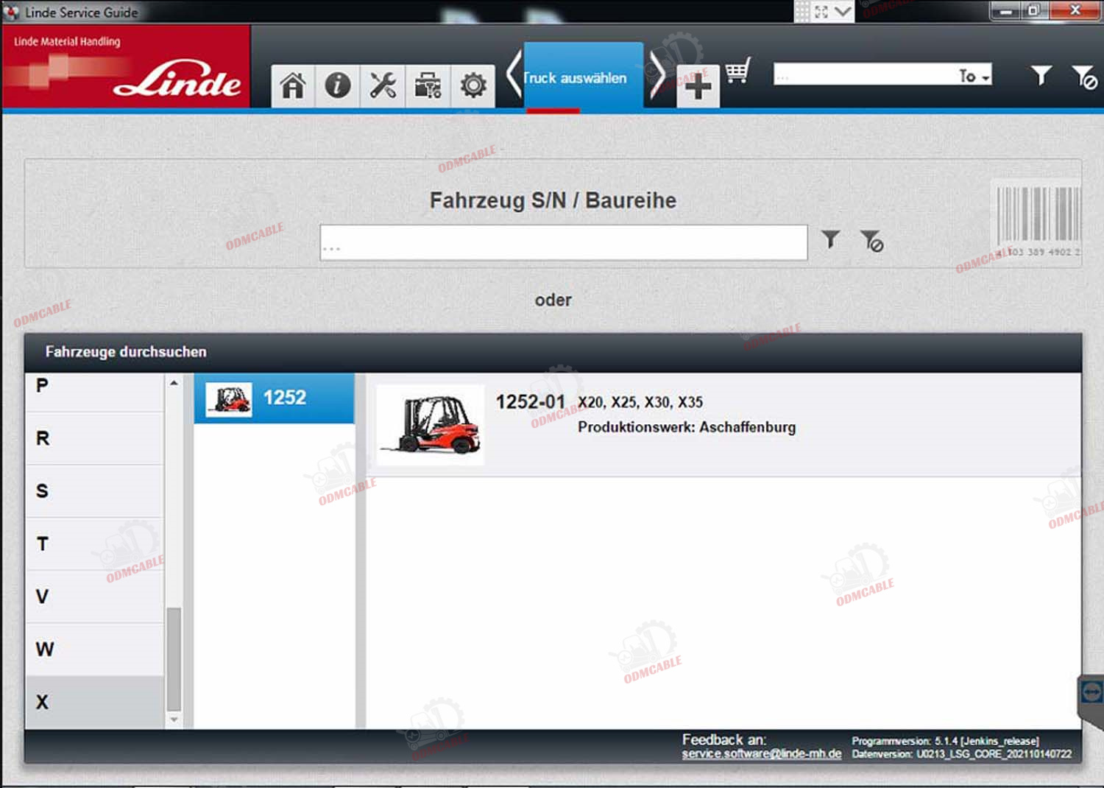Screen dimensions: 1104x788
Task: Select letter V in vehicle list
Action: [94, 597]
